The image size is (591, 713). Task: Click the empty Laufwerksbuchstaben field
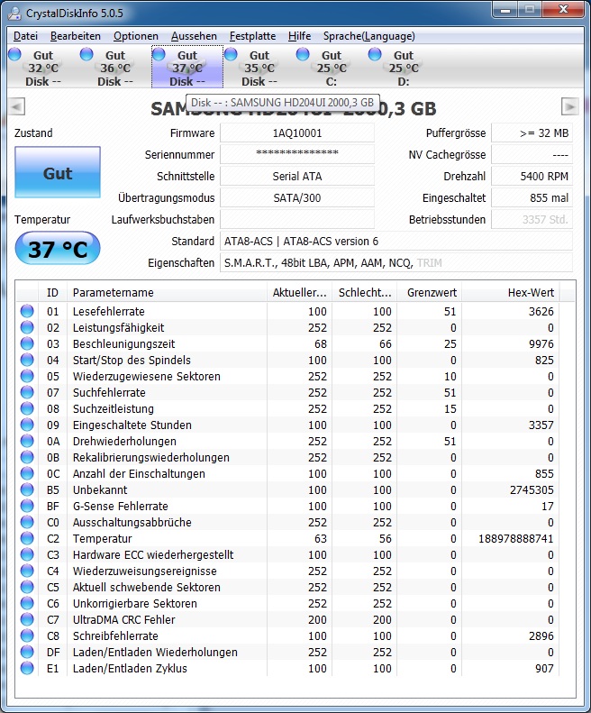point(297,219)
